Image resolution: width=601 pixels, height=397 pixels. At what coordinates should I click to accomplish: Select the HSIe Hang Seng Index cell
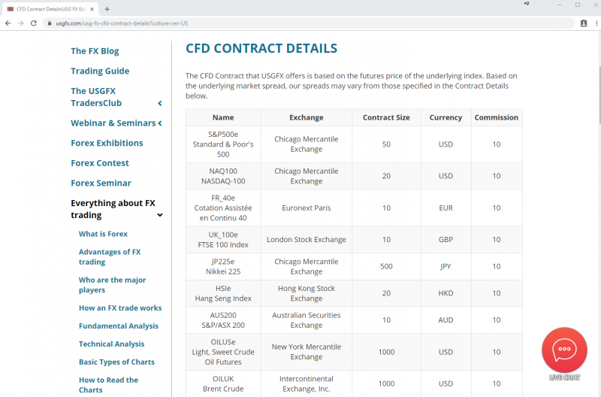click(x=223, y=293)
